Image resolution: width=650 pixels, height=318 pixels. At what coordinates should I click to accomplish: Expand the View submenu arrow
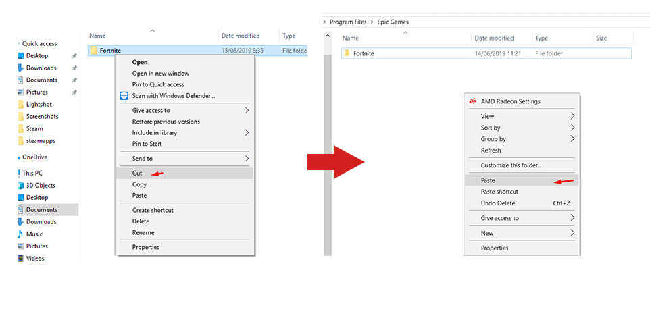click(572, 116)
